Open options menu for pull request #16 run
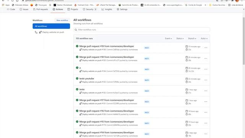245x138 pixels. click(206, 112)
